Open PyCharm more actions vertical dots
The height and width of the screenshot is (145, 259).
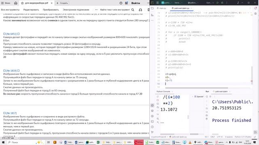[x=227, y=3]
